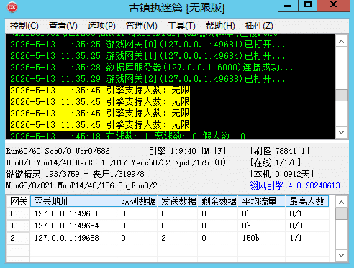Open the 查看(V) menu

[63, 26]
